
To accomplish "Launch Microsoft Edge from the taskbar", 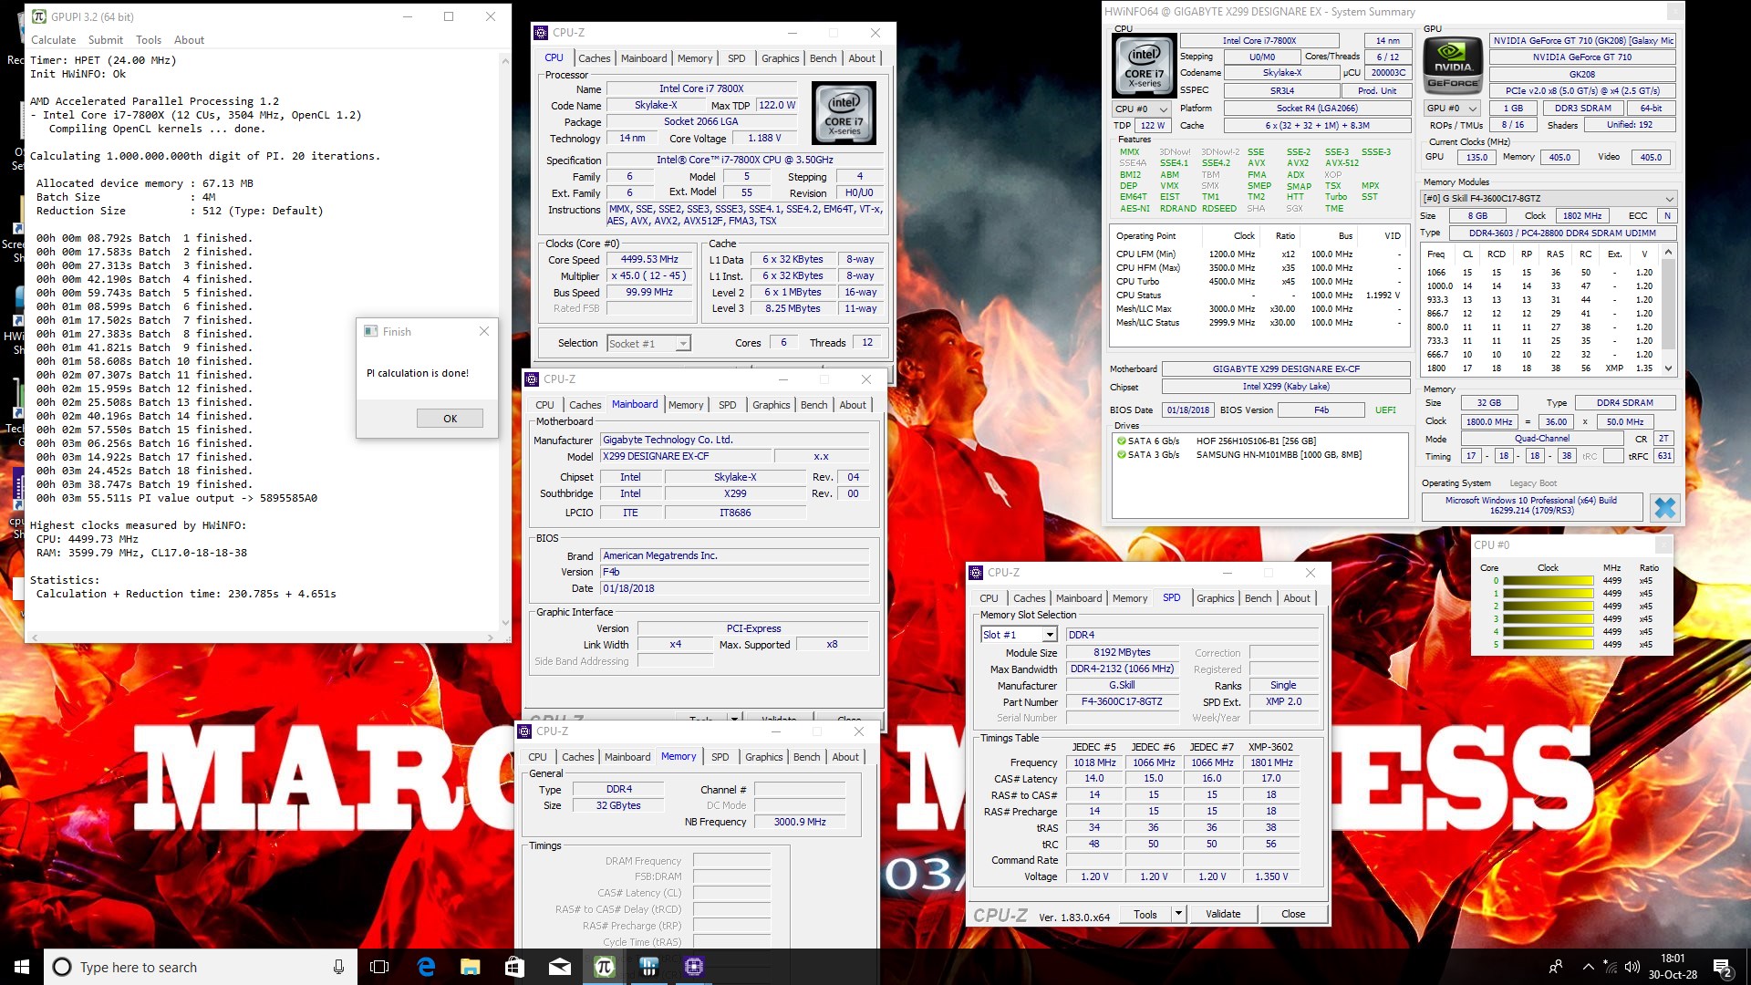I will (x=426, y=967).
